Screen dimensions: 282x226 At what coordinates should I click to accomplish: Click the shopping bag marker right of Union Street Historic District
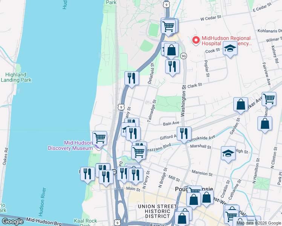click(182, 219)
